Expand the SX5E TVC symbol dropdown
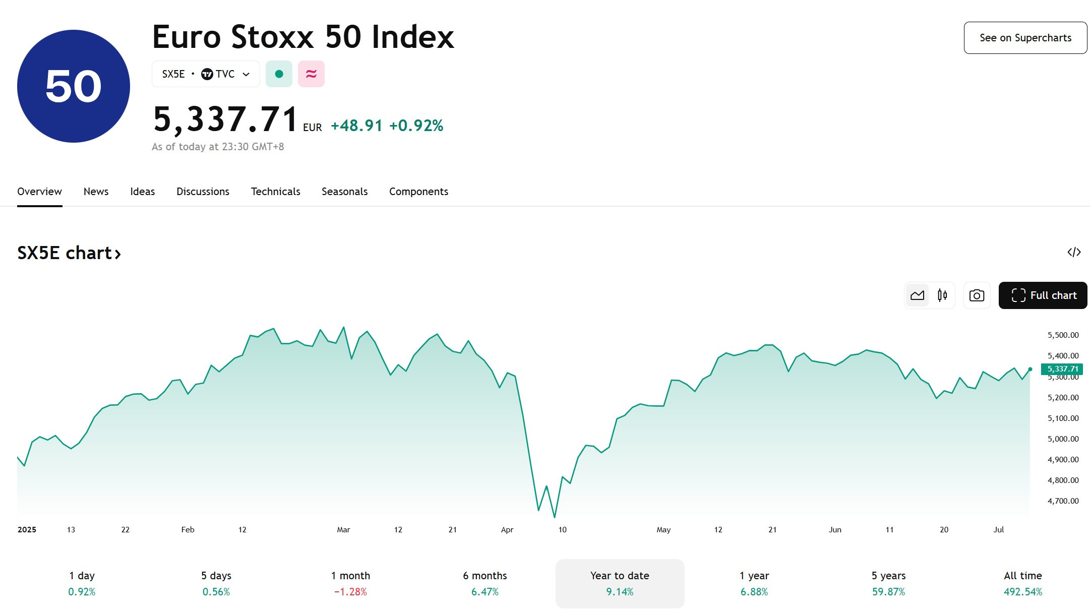 point(206,74)
